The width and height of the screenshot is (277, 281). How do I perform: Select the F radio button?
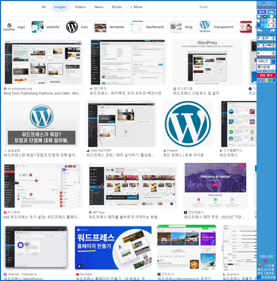[x=265, y=16]
